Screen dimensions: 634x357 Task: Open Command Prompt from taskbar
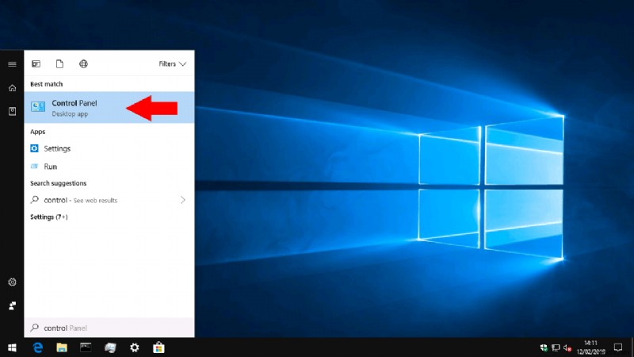(x=86, y=347)
